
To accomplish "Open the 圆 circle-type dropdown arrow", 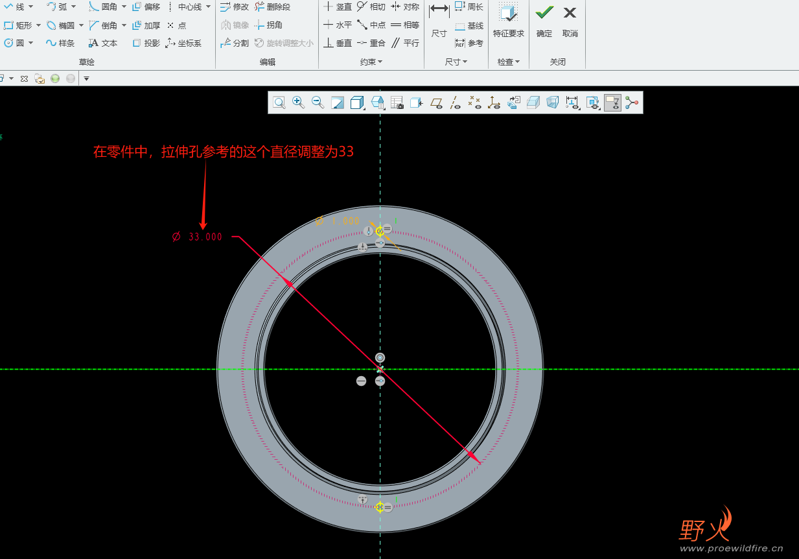I will 30,43.
